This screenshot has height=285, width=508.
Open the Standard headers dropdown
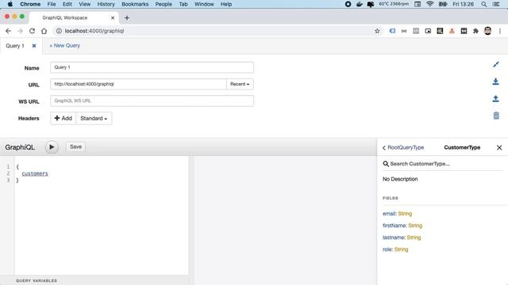click(94, 118)
